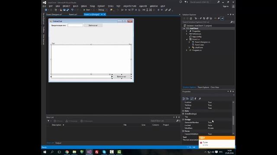This screenshot has width=277, height=155.
Task: Click the Properties wrench icon in Solution Explorer toolbar
Action: tap(219, 18)
